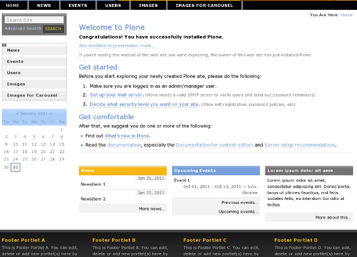Click Upcoming Events portlet header

pos(216,170)
